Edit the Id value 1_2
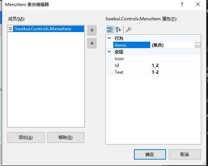The height and width of the screenshot is (166, 208). 175,66
